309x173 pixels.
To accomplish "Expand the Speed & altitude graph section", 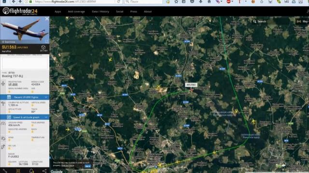I will click(x=25, y=117).
